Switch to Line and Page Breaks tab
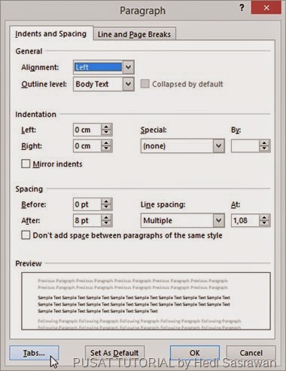286x371 pixels. click(134, 34)
